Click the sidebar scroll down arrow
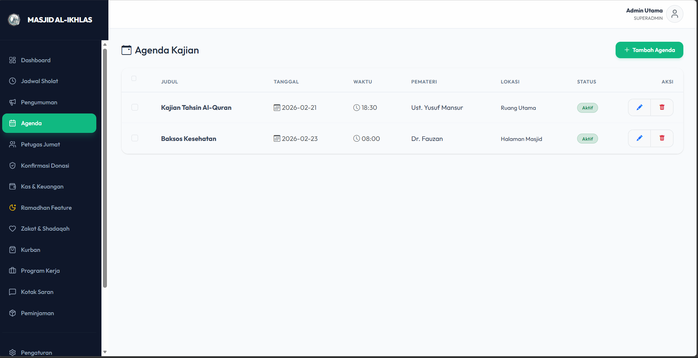Viewport: 698px width, 358px height. [105, 352]
